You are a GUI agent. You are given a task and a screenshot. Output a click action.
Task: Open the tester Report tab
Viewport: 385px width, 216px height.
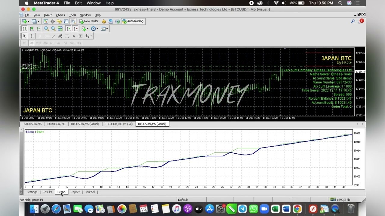tap(75, 192)
